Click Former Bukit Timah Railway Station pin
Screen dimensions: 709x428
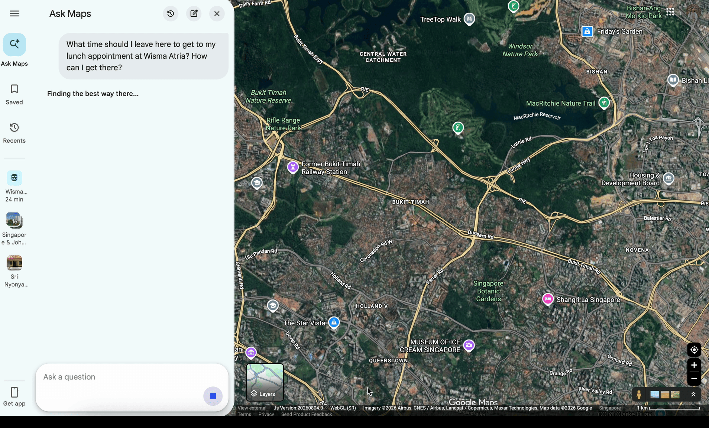[293, 167]
